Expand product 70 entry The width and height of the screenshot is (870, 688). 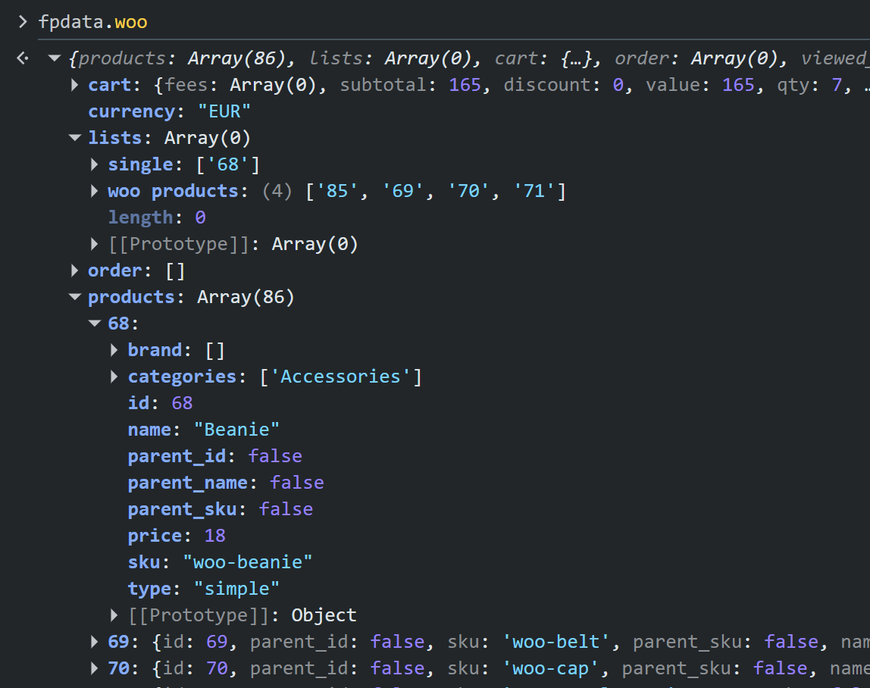point(94,668)
